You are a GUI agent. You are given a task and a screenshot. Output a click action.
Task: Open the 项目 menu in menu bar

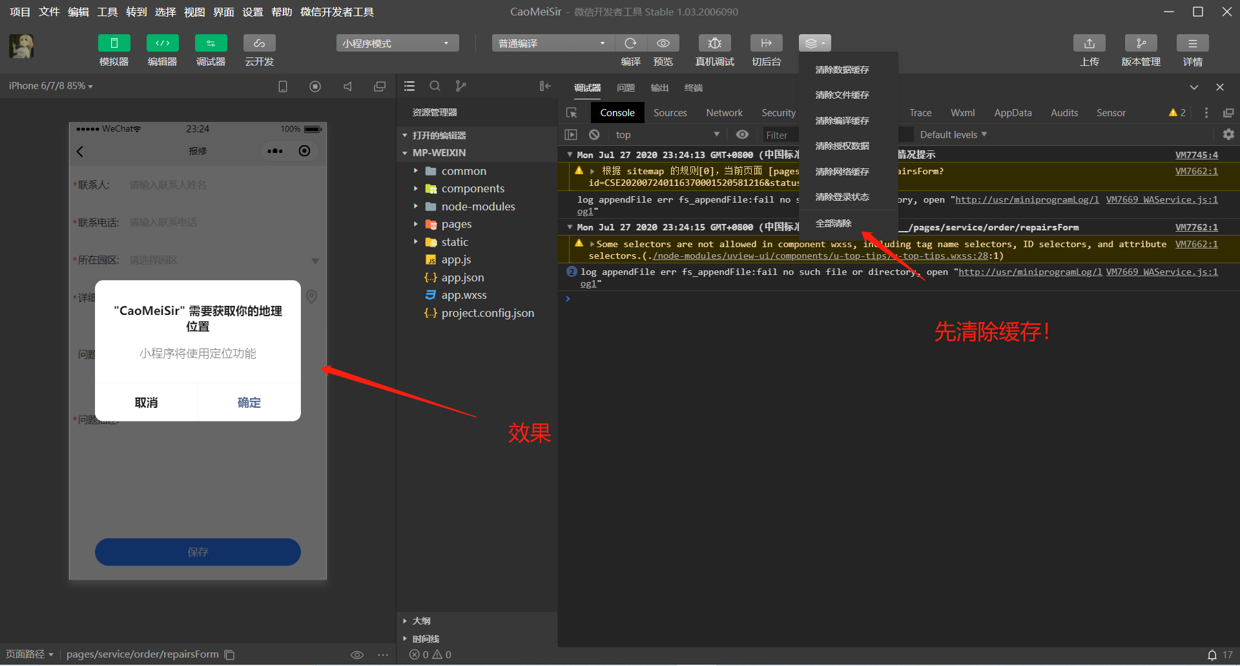click(x=20, y=12)
